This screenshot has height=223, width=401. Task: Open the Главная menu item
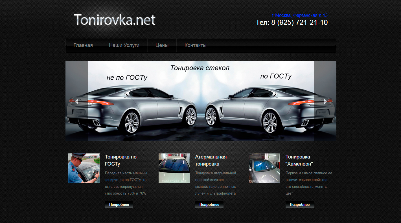click(x=83, y=45)
